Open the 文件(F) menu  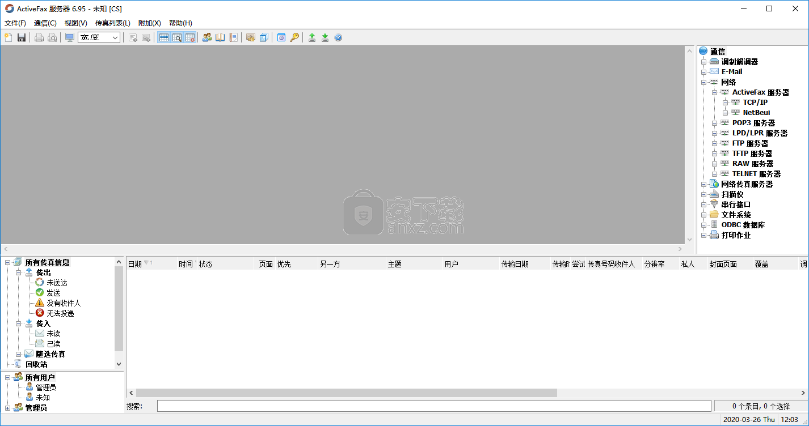tap(15, 23)
